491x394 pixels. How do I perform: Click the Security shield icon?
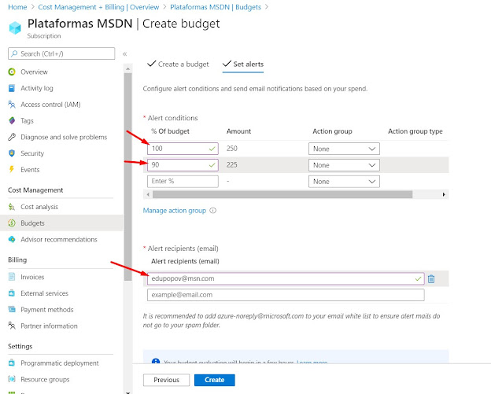(x=12, y=153)
